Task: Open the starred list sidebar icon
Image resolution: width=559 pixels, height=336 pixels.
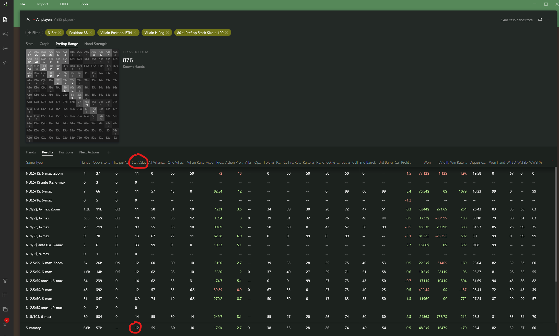Action: 5,63
